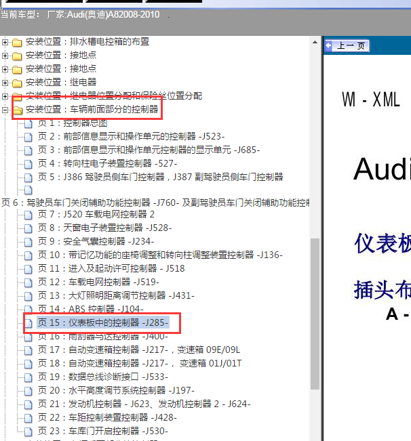The image size is (411, 441).
Task: Click page icon of 页 12 J519
Action: 28,282
